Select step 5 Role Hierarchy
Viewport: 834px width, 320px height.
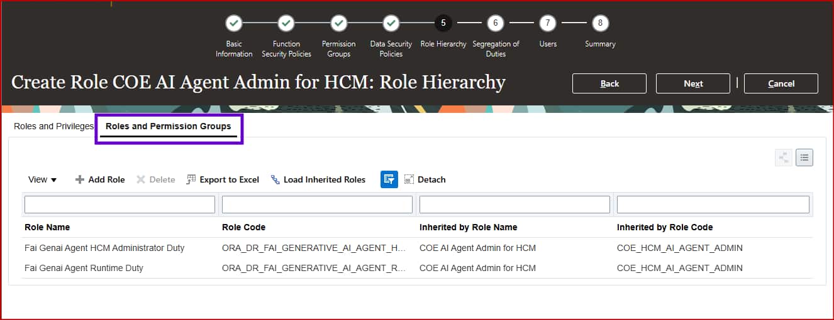[443, 23]
